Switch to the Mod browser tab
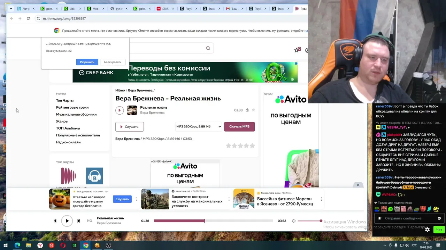Screen dimensions: 446x250 point(96,9)
